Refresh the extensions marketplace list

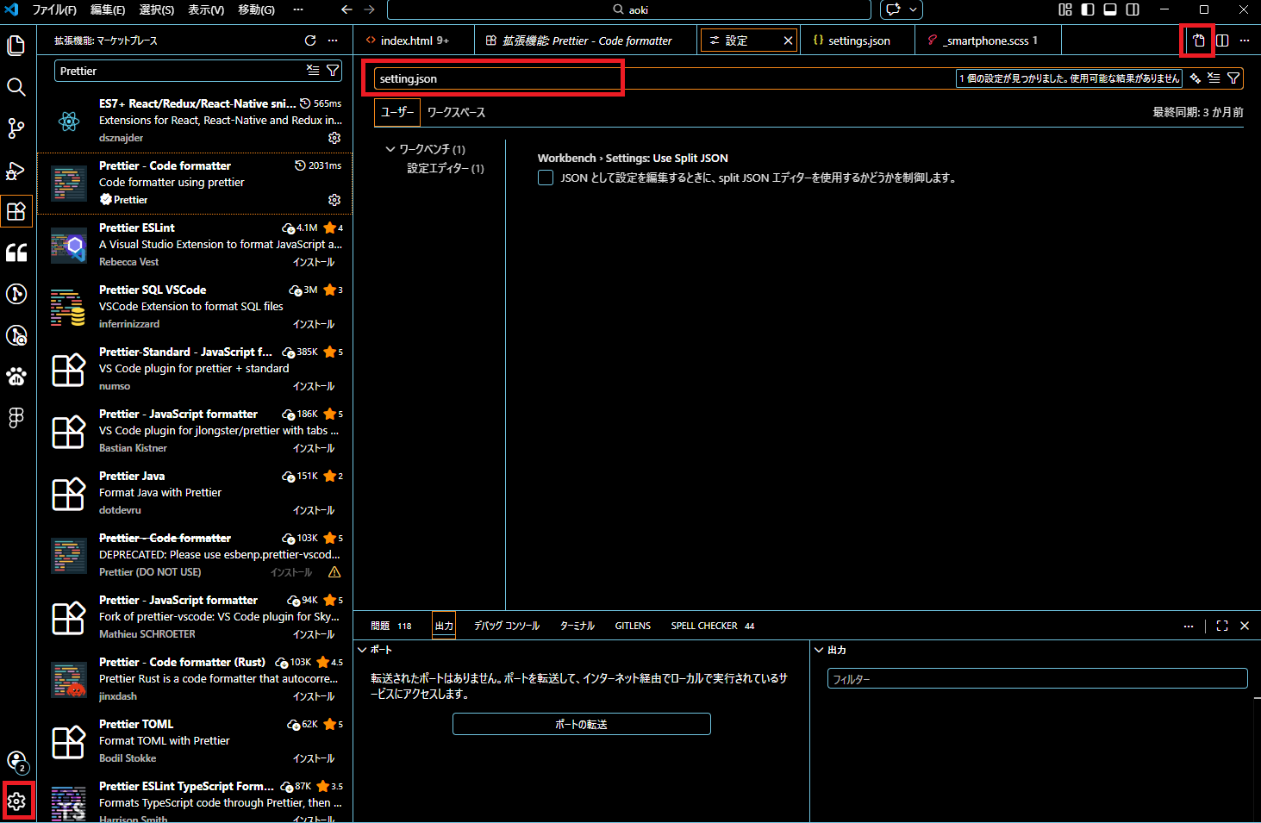(x=310, y=41)
